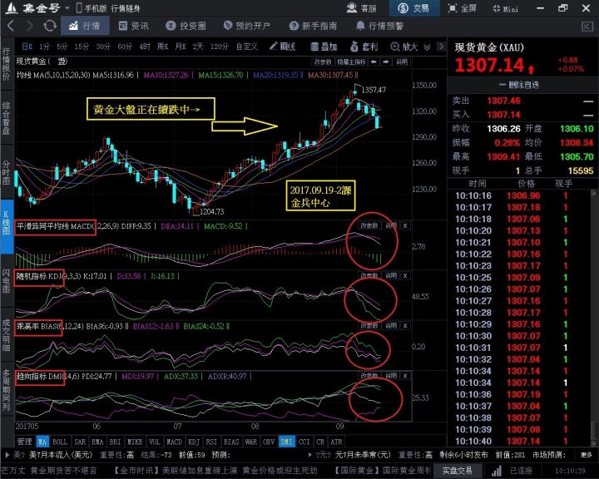Open the 闪电图 sidebar tab
Image resolution: width=599 pixels, height=479 pixels.
click(x=7, y=281)
